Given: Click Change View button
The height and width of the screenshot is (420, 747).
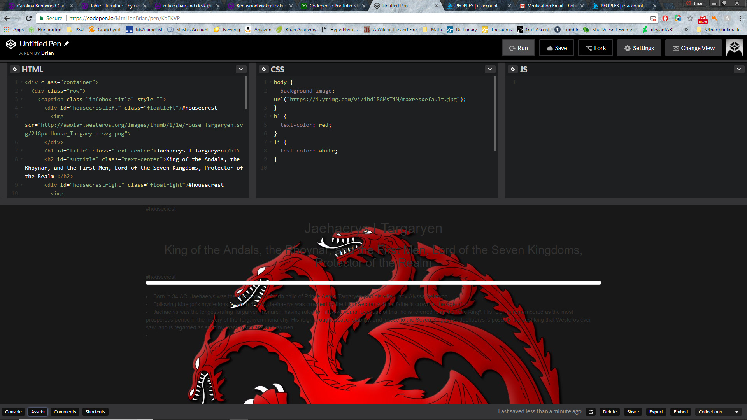Looking at the screenshot, I should 693,48.
